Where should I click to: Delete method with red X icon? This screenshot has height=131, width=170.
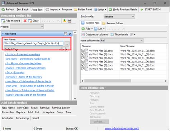click(25, 21)
